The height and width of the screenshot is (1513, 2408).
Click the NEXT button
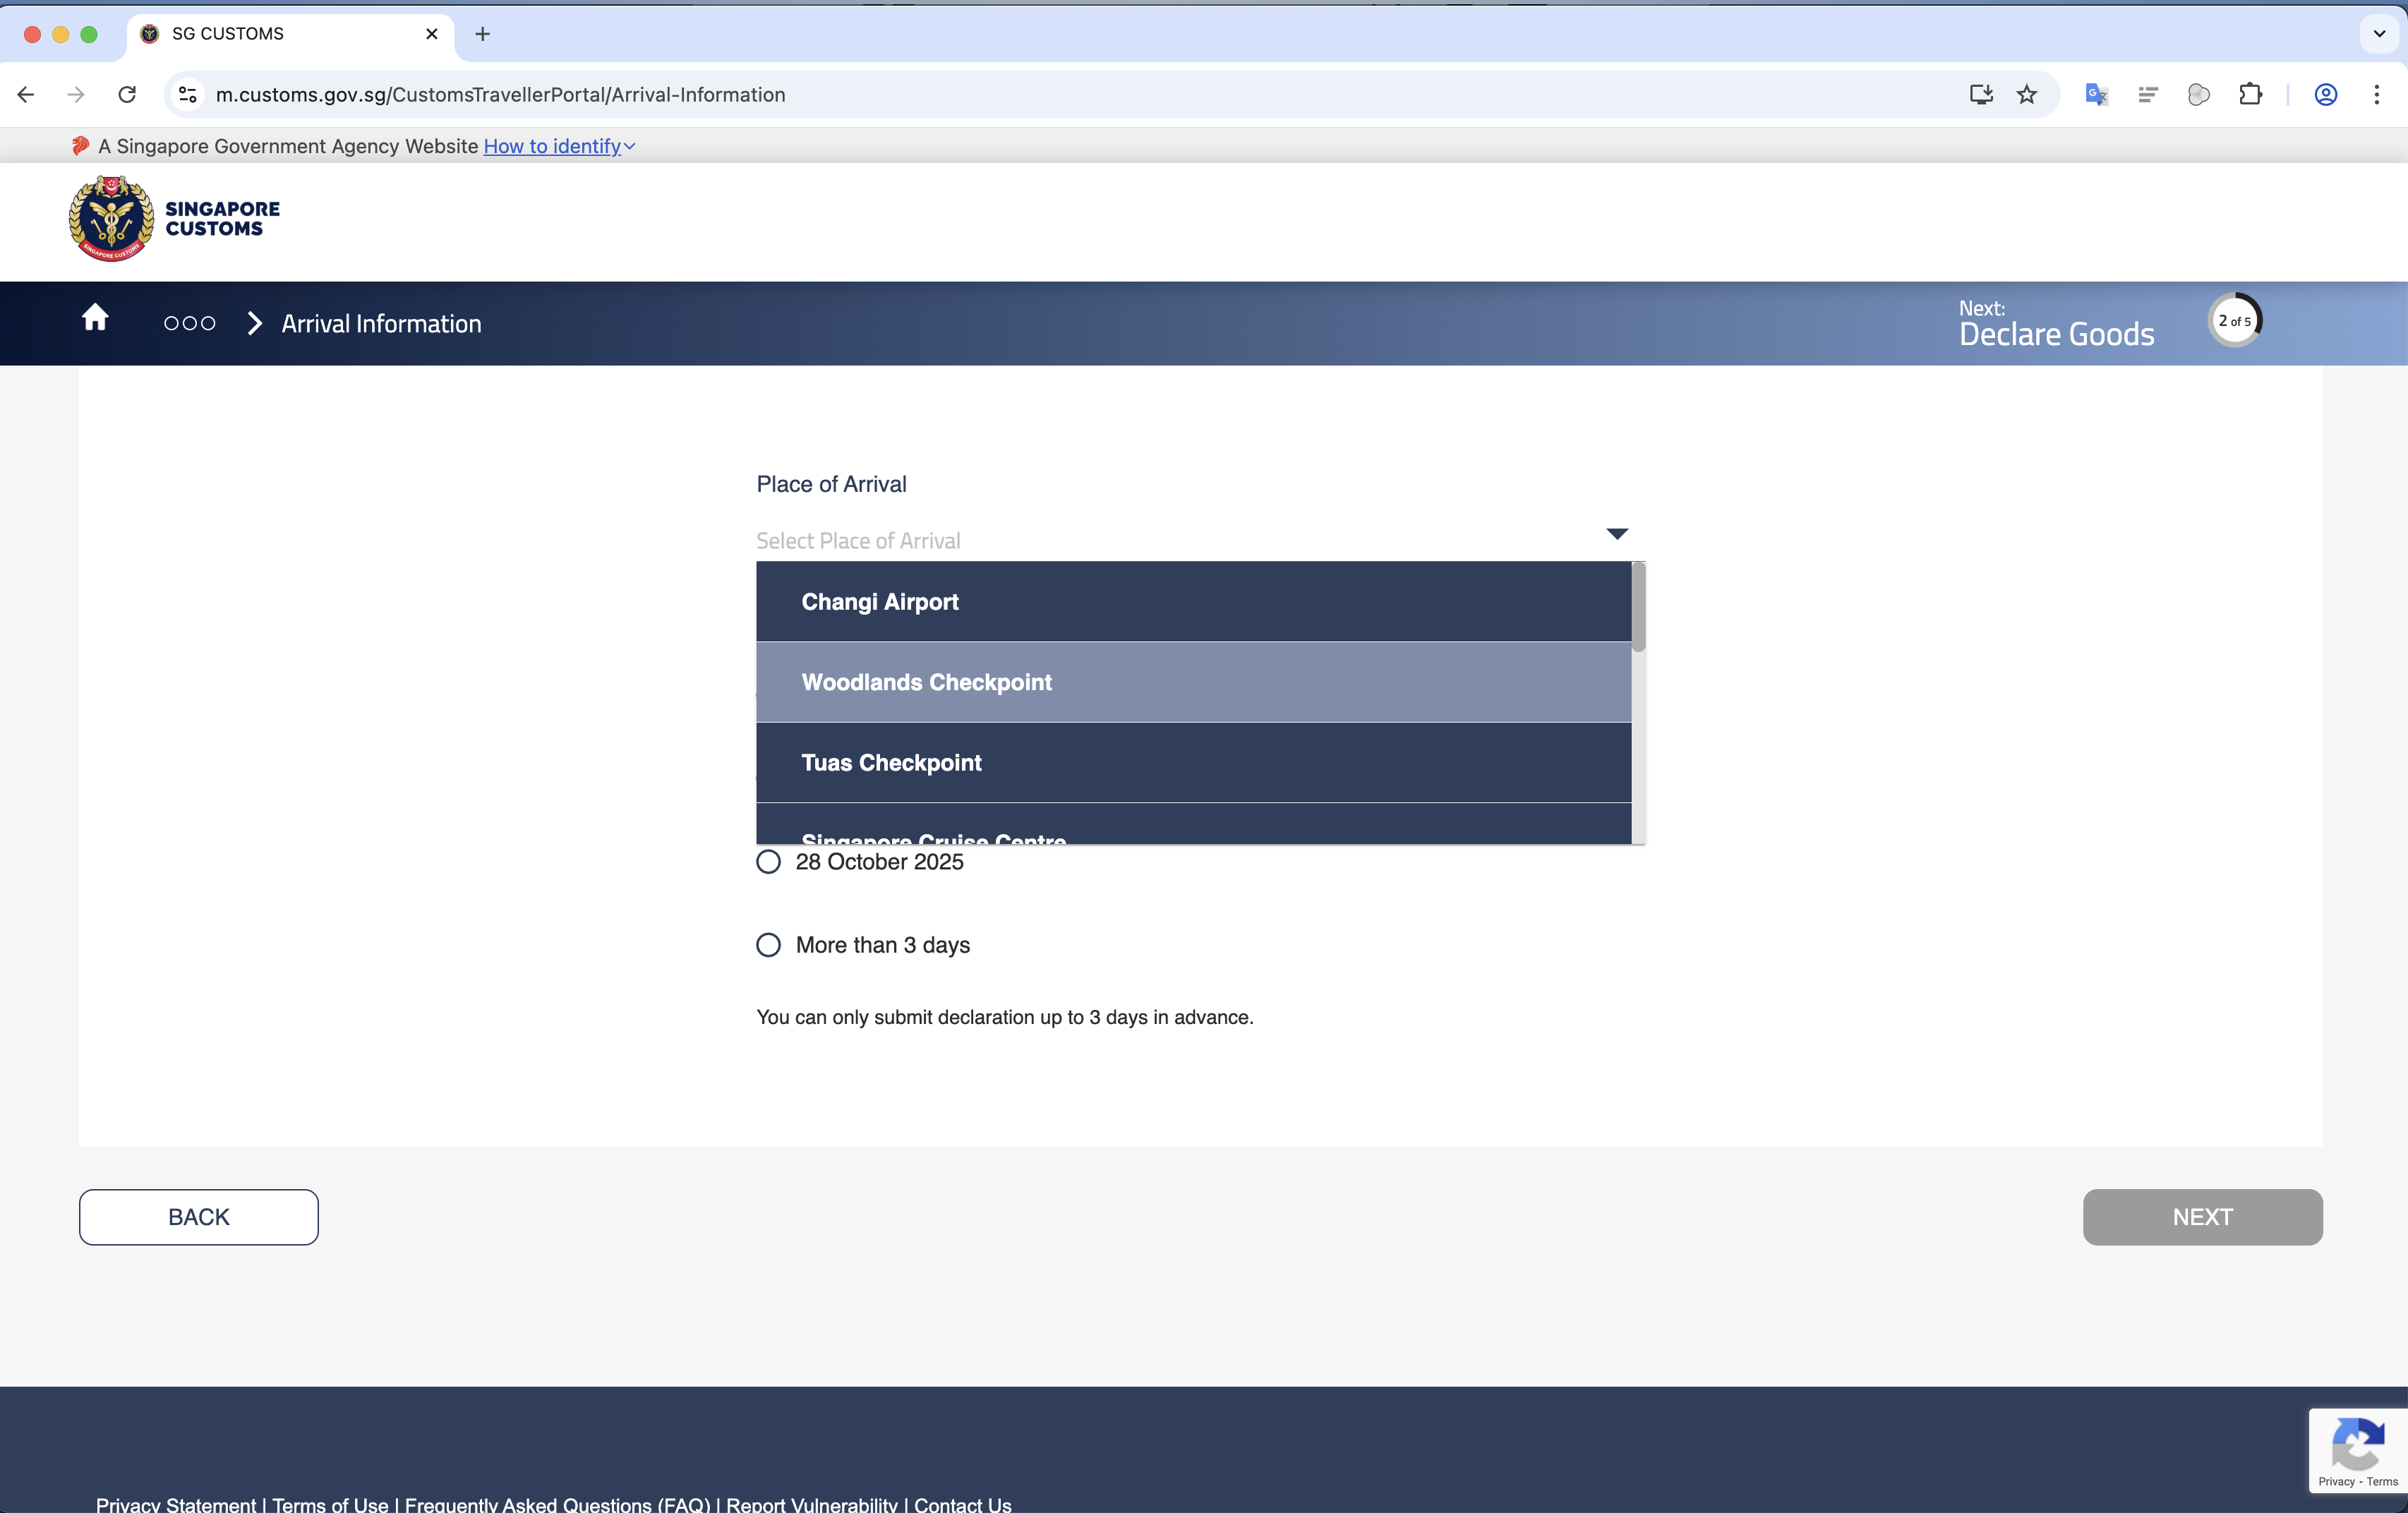(x=2202, y=1217)
